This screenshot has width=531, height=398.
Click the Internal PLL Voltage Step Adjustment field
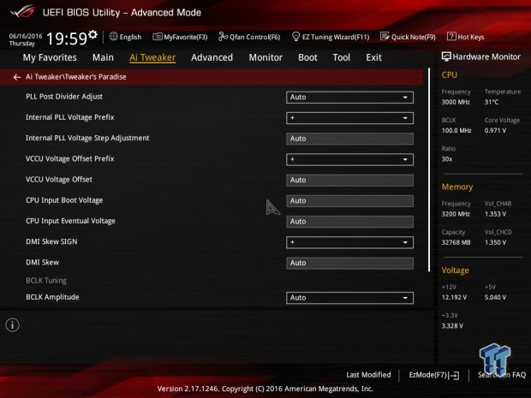click(x=349, y=139)
